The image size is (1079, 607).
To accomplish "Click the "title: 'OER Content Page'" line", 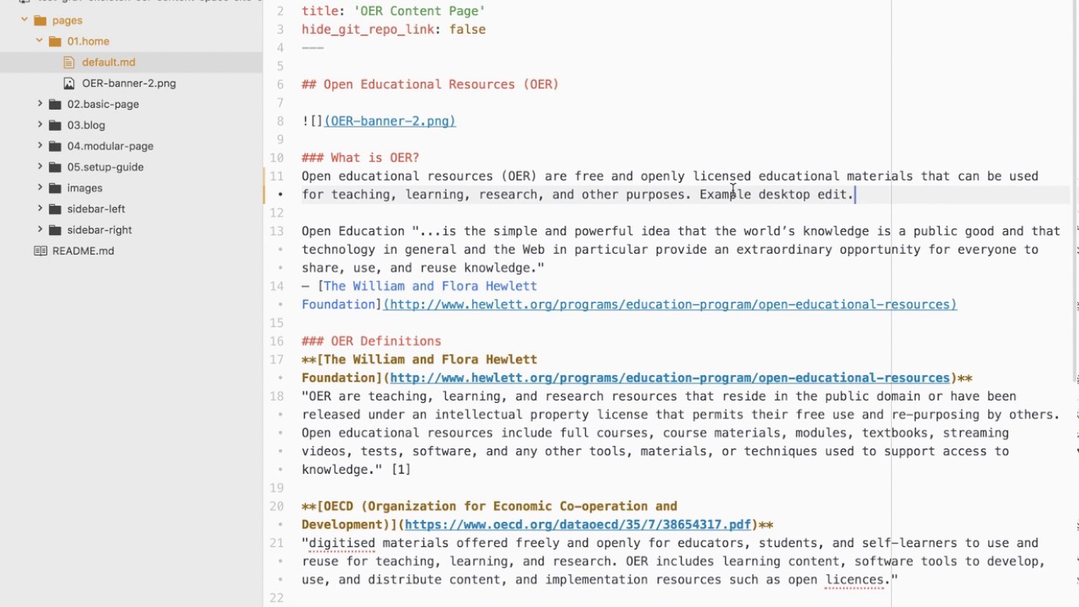I will pos(394,11).
